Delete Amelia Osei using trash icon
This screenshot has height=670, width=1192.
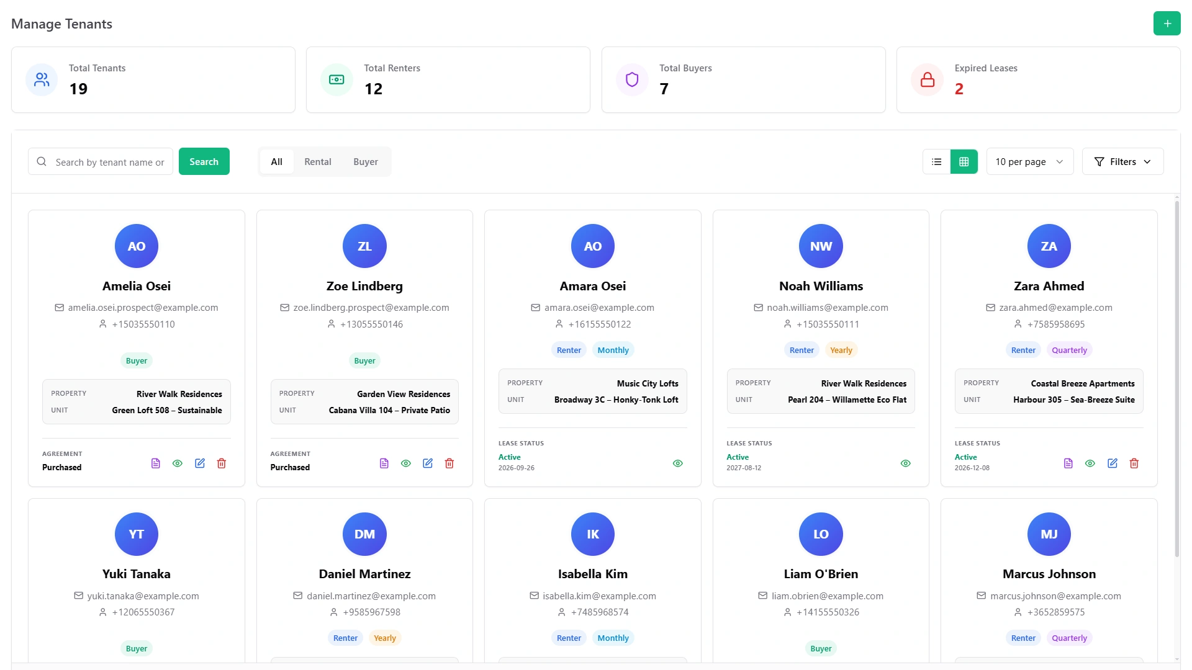click(222, 463)
